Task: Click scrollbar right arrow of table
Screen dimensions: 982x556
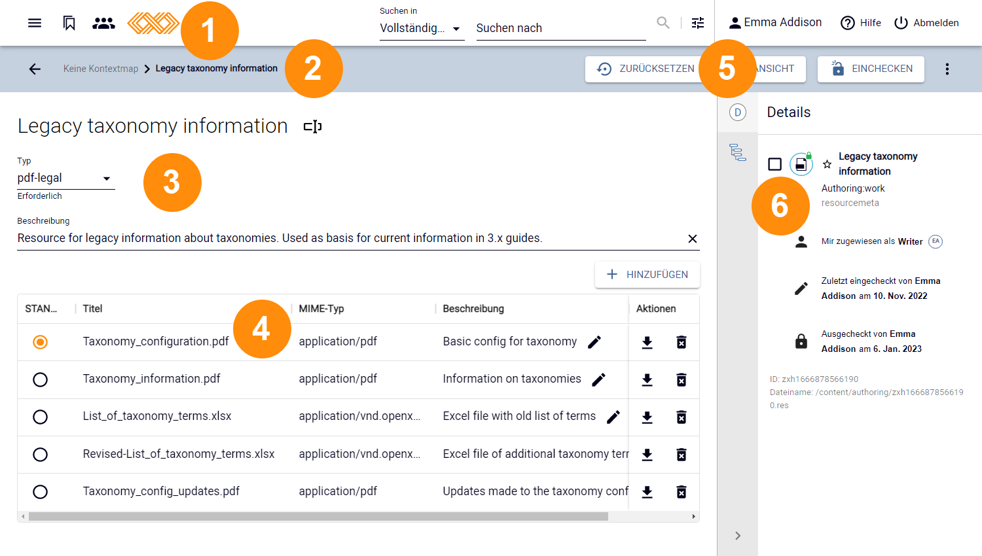Action: point(694,517)
